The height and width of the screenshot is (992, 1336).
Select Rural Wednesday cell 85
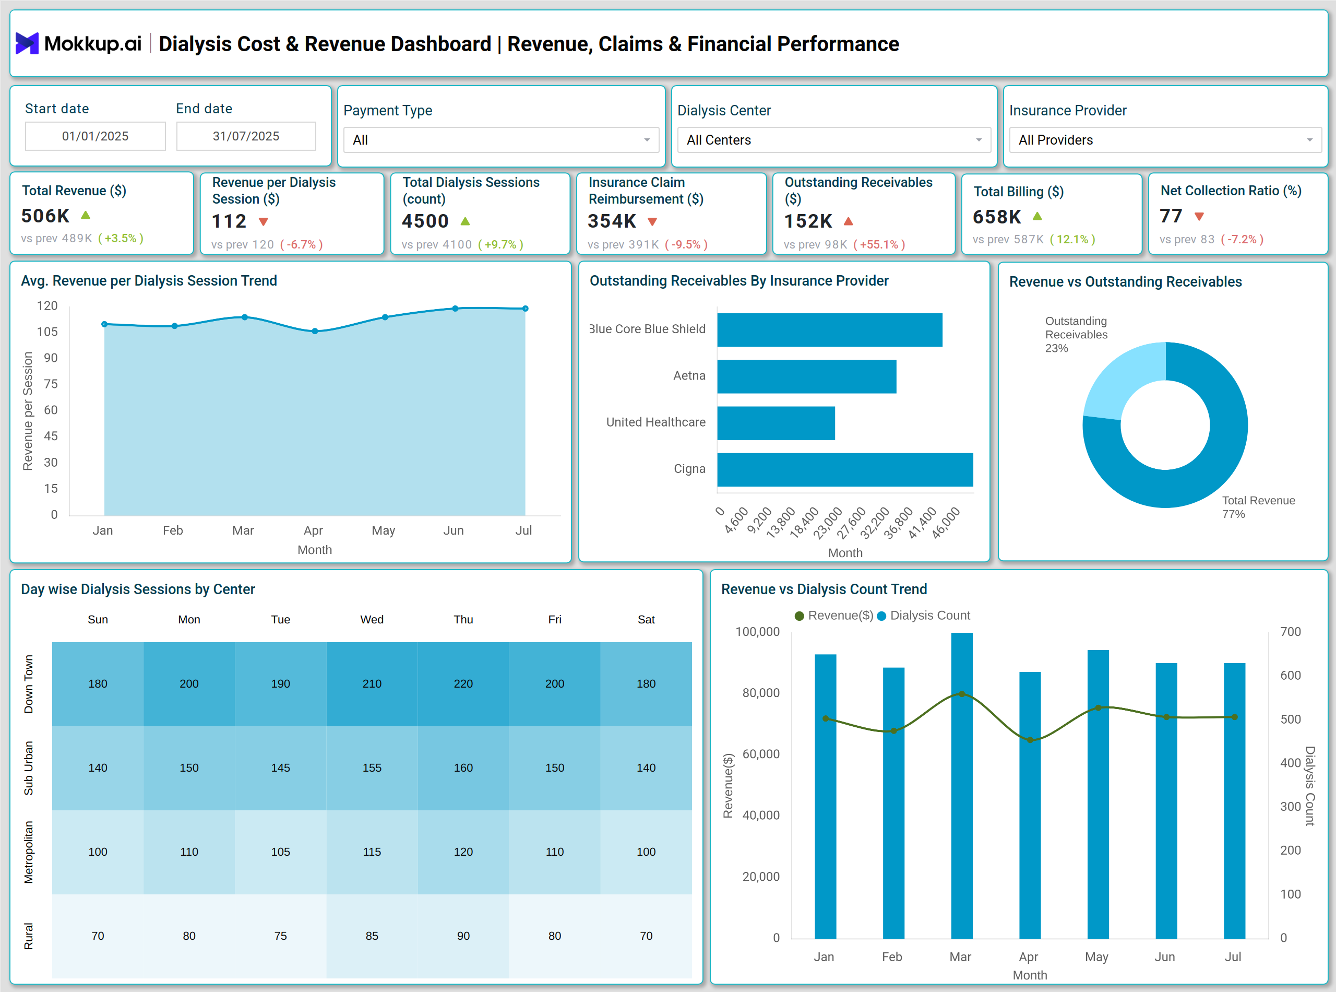(x=372, y=936)
